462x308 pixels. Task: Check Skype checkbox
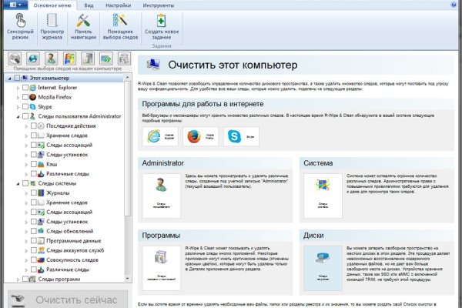click(25, 107)
